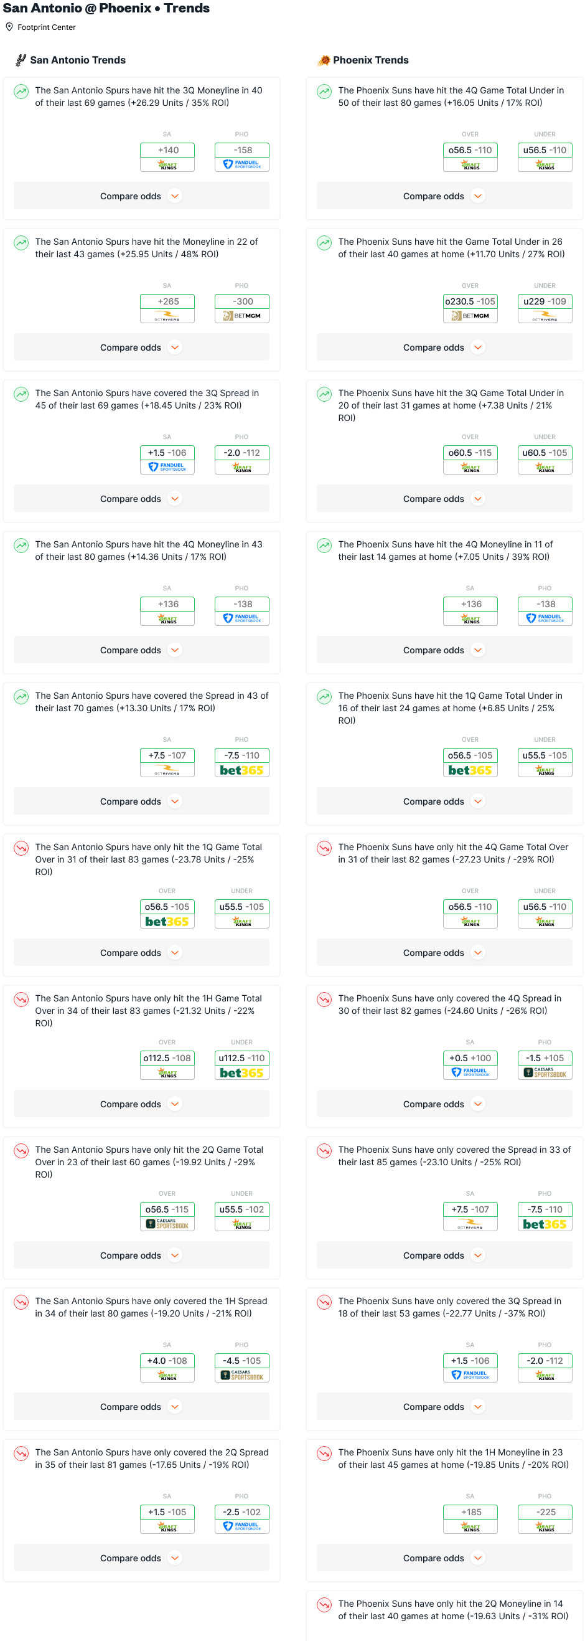The image size is (585, 1641).
Task: Expand Compare odds for Suns 1H Moneyline trend
Action: [x=444, y=1558]
